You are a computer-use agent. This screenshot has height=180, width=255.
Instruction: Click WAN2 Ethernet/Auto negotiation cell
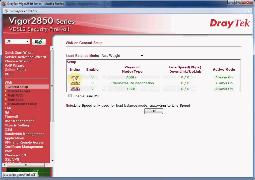[x=132, y=83]
